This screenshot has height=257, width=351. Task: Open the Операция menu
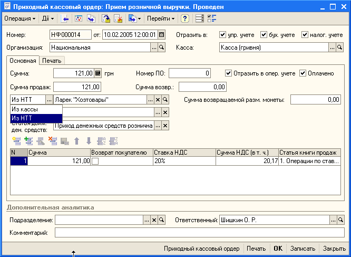(19, 18)
